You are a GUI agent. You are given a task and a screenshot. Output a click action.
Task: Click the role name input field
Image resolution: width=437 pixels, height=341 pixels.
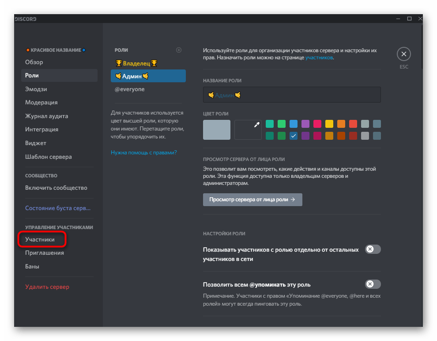292,95
